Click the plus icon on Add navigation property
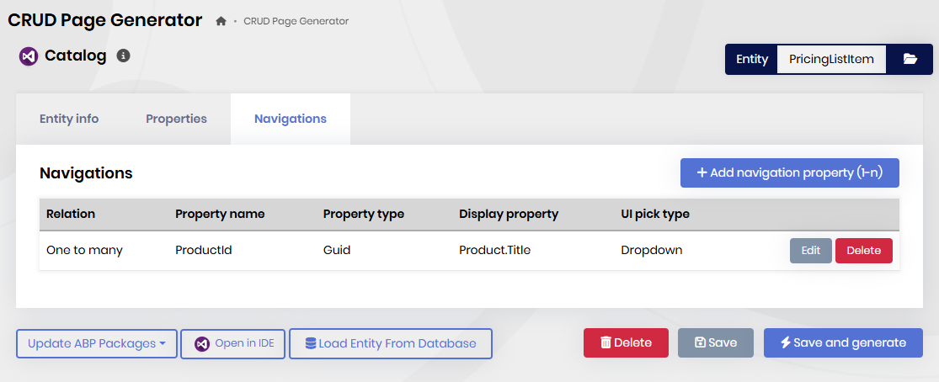Screen dimensions: 939x382 click(x=702, y=172)
